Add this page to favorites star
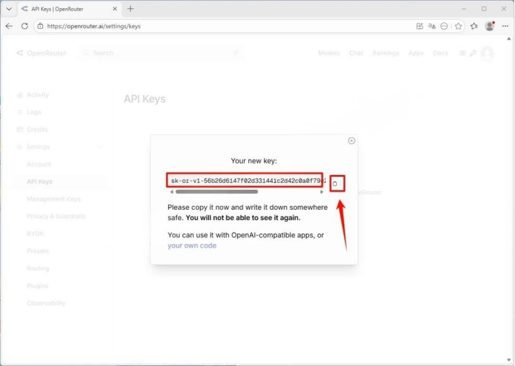The image size is (515, 366). (459, 26)
